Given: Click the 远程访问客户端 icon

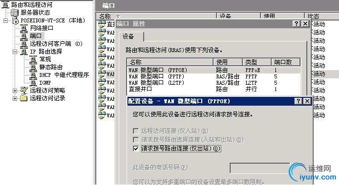Looking at the screenshot, I should pyautogui.click(x=24, y=44).
